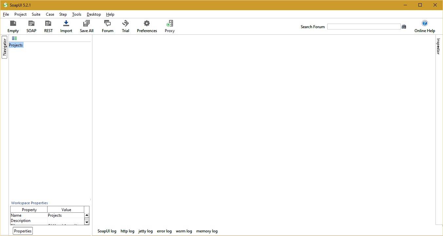Image resolution: width=443 pixels, height=236 pixels.
Task: Show the SoapUI log tab
Action: click(107, 231)
